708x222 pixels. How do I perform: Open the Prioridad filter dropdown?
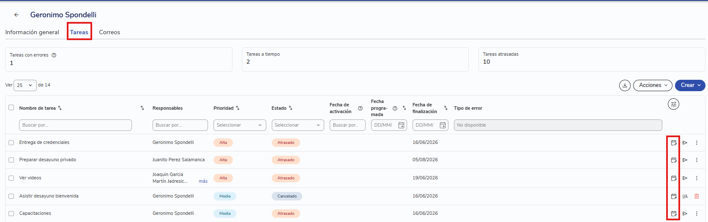click(x=240, y=125)
